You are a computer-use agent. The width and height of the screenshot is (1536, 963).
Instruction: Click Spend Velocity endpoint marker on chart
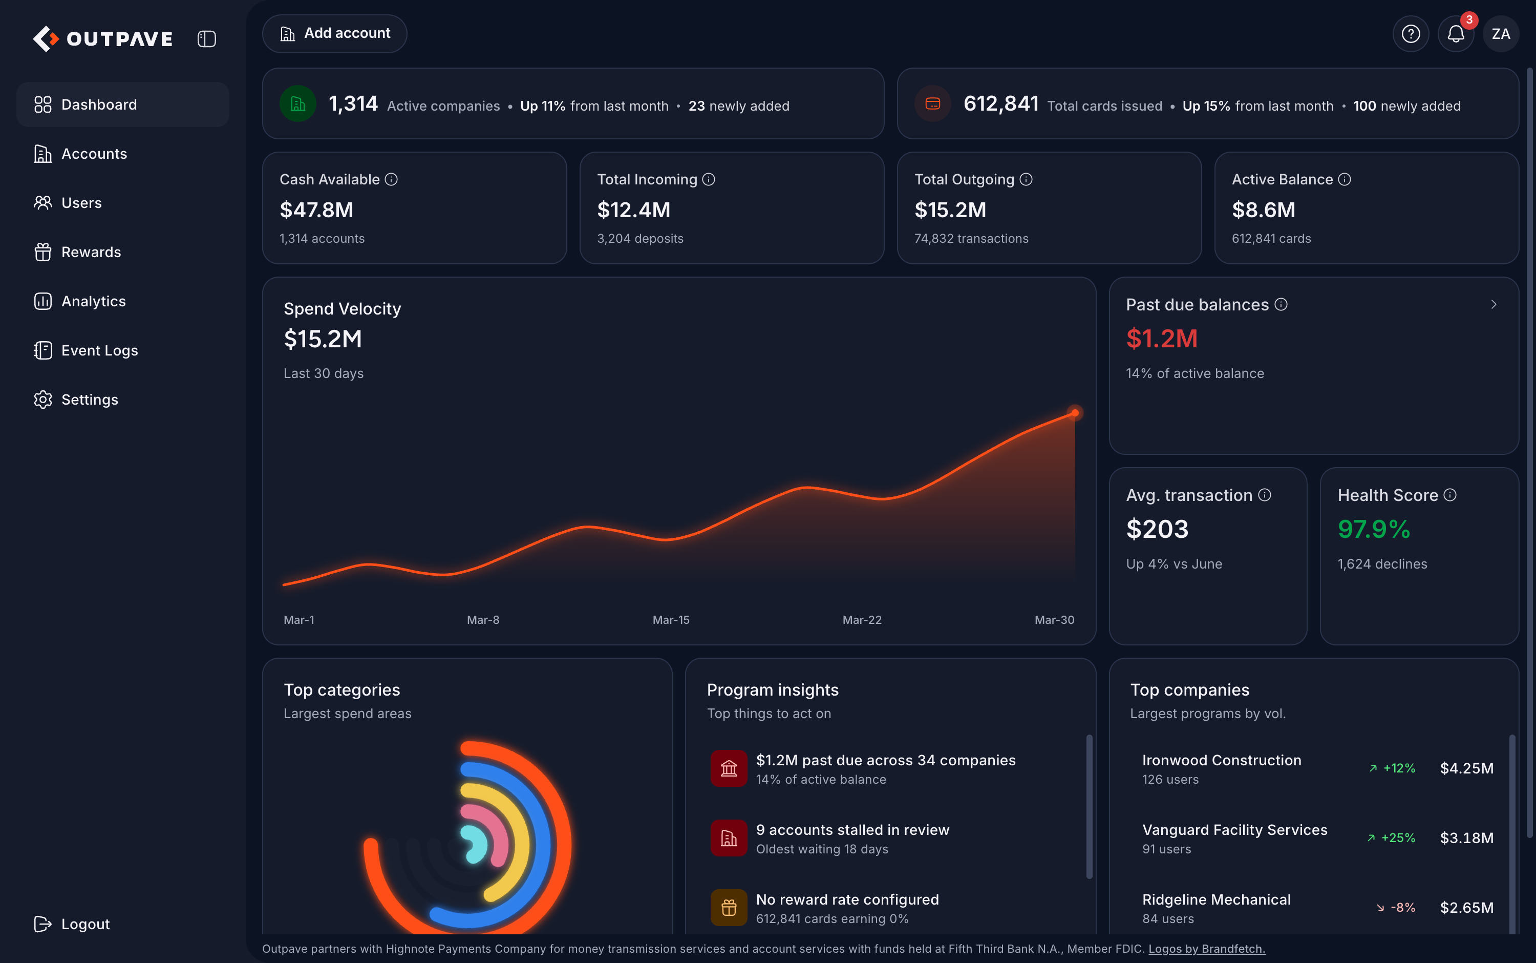[x=1075, y=413]
